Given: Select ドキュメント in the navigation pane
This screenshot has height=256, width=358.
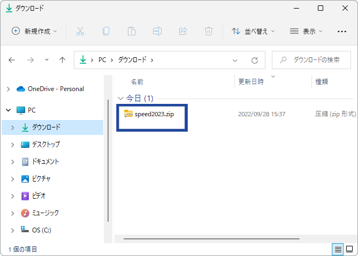Looking at the screenshot, I should [x=45, y=161].
